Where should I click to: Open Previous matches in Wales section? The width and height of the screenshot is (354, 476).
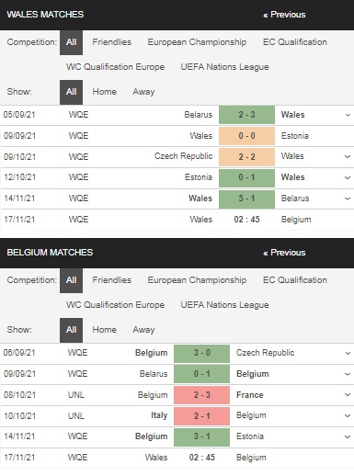tap(284, 15)
